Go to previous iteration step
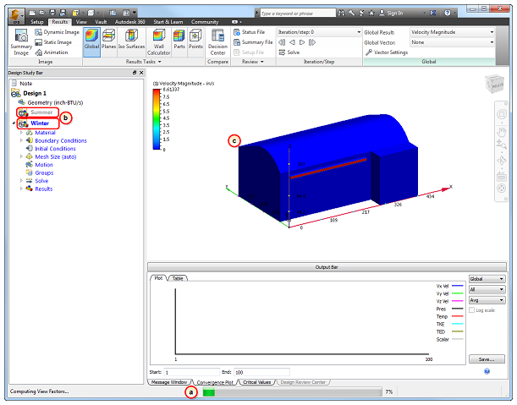The image size is (517, 405). [x=292, y=42]
